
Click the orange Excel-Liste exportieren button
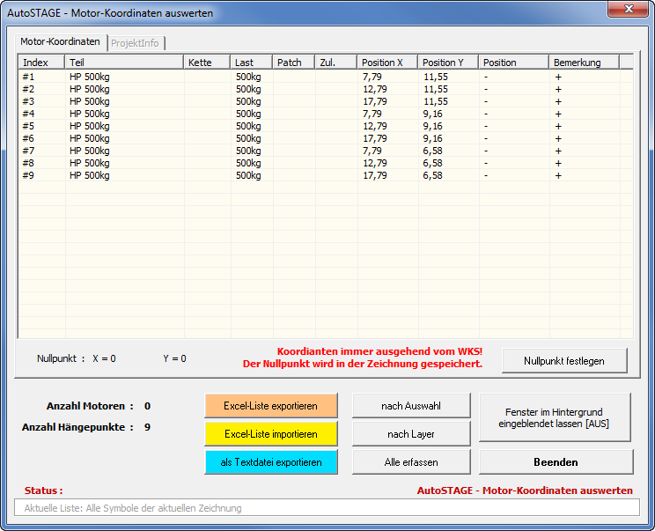tap(270, 406)
